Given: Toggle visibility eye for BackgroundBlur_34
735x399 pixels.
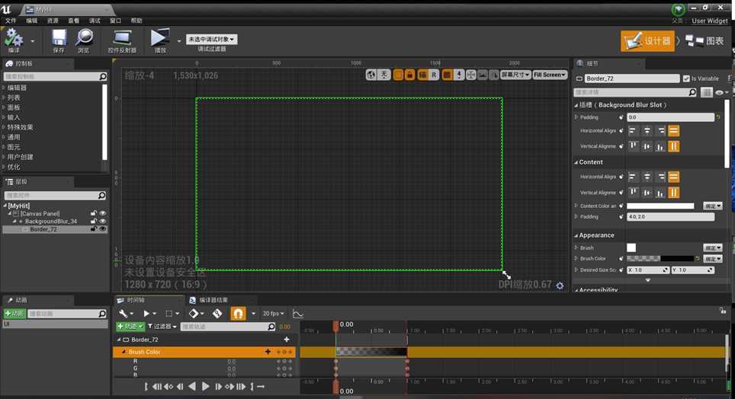Looking at the screenshot, I should (x=103, y=221).
